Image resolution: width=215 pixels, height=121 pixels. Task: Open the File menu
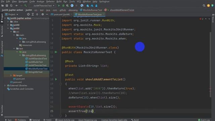(x=2, y=1)
